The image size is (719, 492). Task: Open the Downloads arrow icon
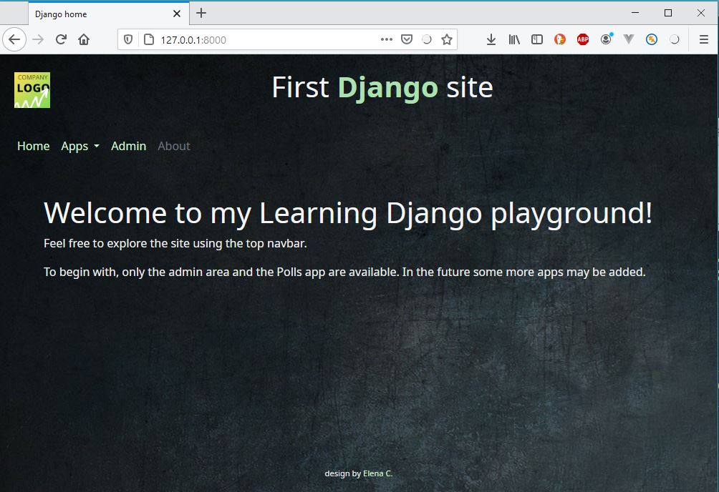[491, 39]
